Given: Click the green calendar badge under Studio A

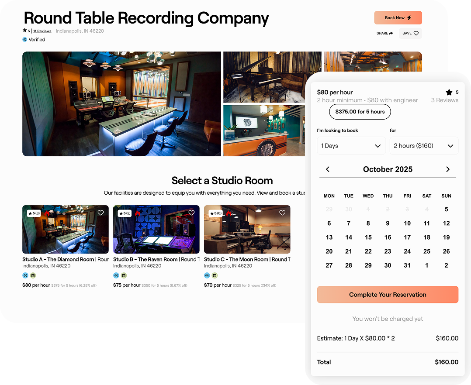Looking at the screenshot, I should (33, 275).
